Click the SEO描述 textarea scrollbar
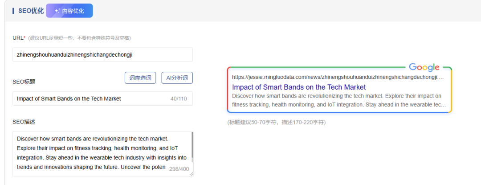Screen dimensions: 481x185 [x=192, y=146]
